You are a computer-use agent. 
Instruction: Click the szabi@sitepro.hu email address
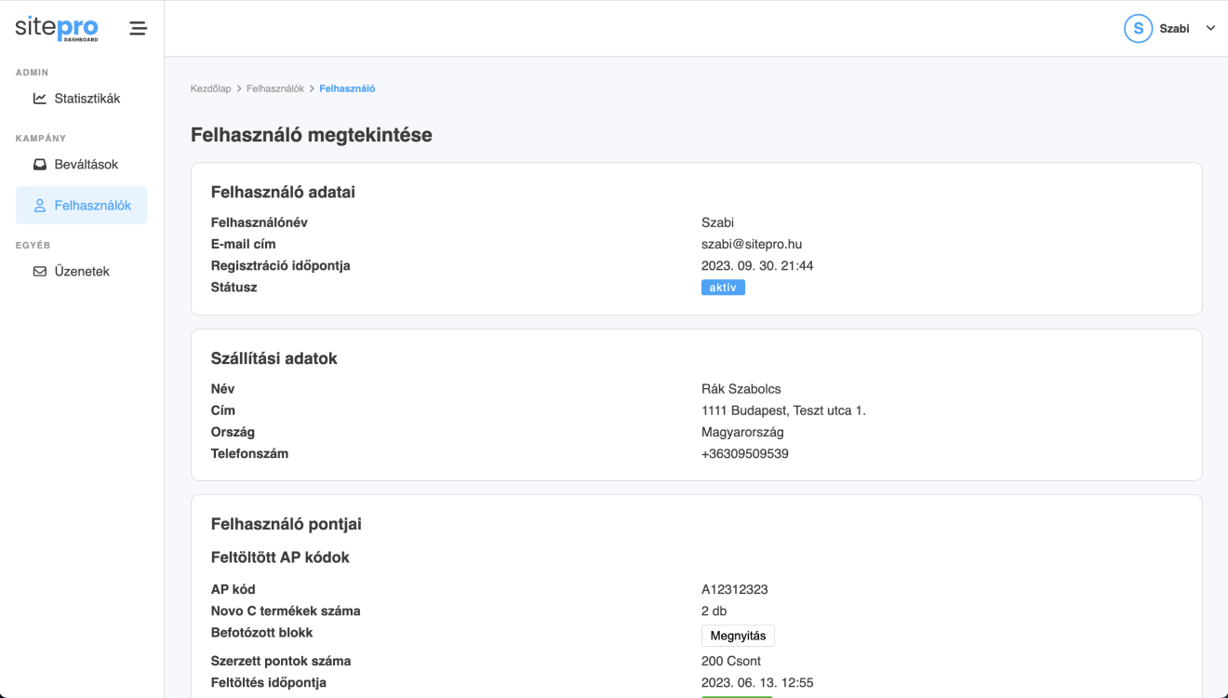coord(751,245)
